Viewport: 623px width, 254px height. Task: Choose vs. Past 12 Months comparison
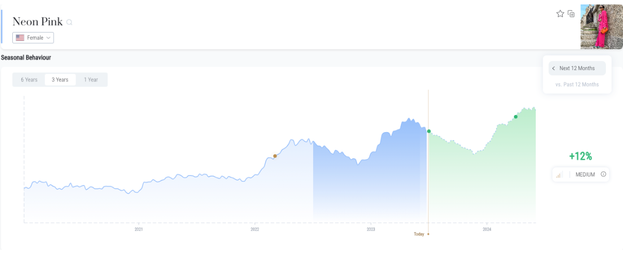coord(577,84)
